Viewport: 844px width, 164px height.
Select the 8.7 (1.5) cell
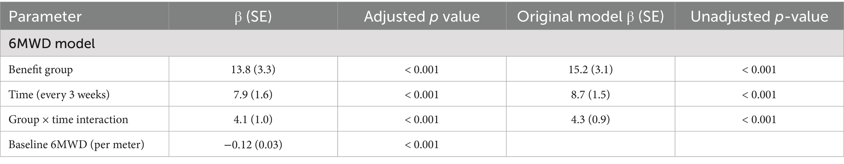[x=590, y=94]
